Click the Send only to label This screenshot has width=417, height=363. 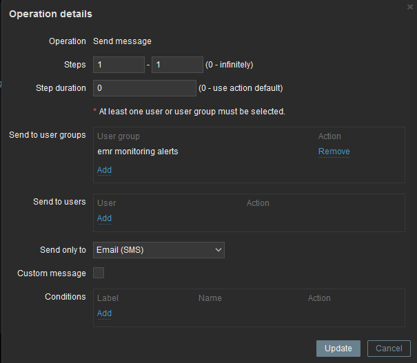(x=63, y=250)
